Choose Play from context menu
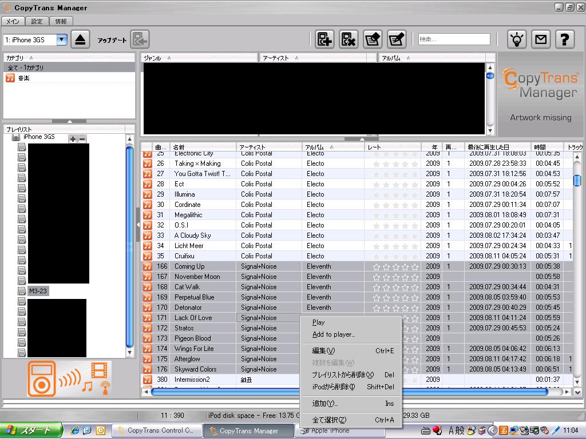Image resolution: width=586 pixels, height=439 pixels. coord(351,322)
